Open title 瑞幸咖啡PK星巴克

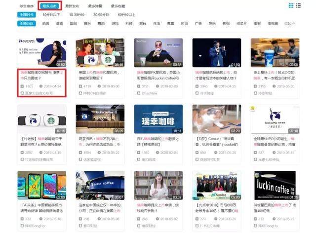(x=158, y=75)
